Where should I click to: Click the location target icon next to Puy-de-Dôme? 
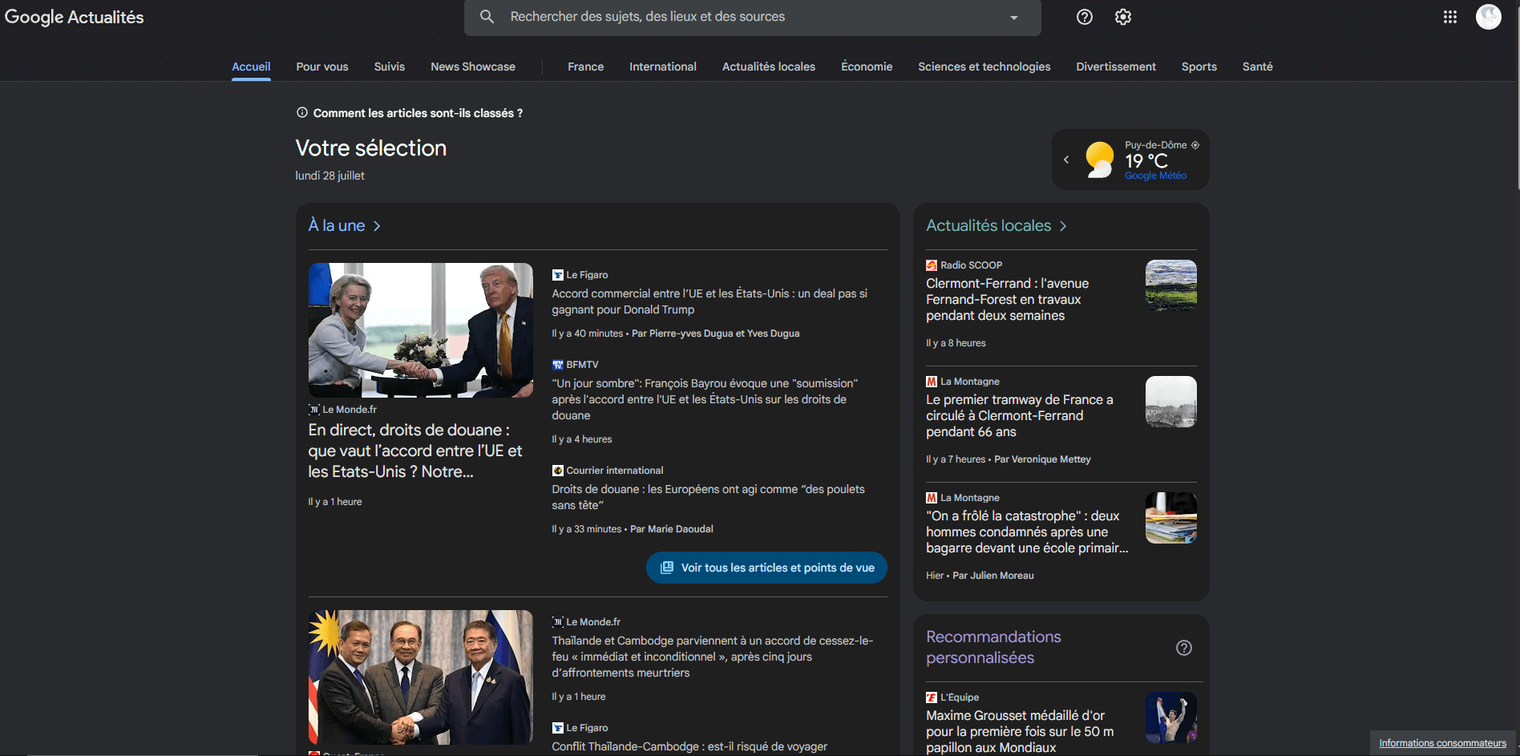1195,145
